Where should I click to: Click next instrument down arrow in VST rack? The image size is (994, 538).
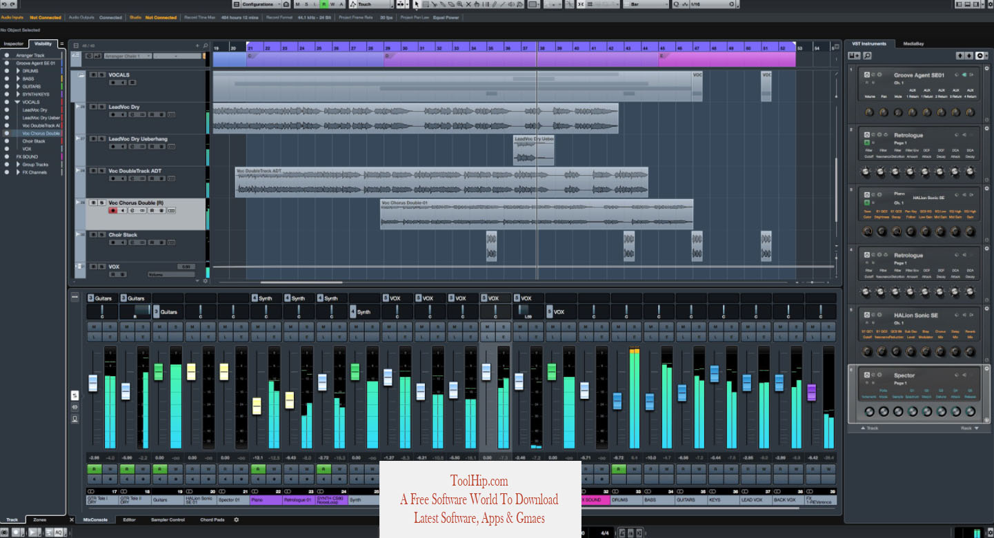[969, 56]
